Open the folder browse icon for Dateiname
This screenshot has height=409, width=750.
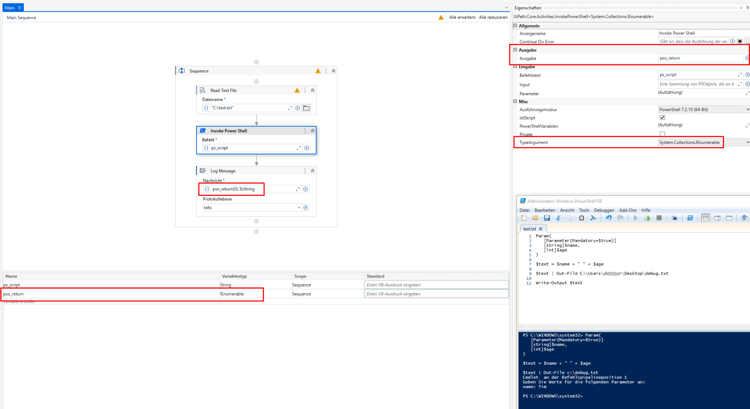pos(307,108)
